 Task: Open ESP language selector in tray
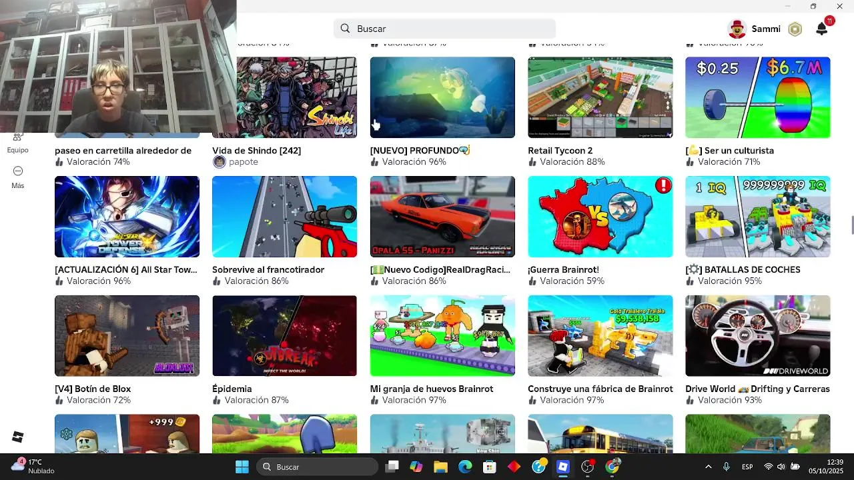(748, 467)
